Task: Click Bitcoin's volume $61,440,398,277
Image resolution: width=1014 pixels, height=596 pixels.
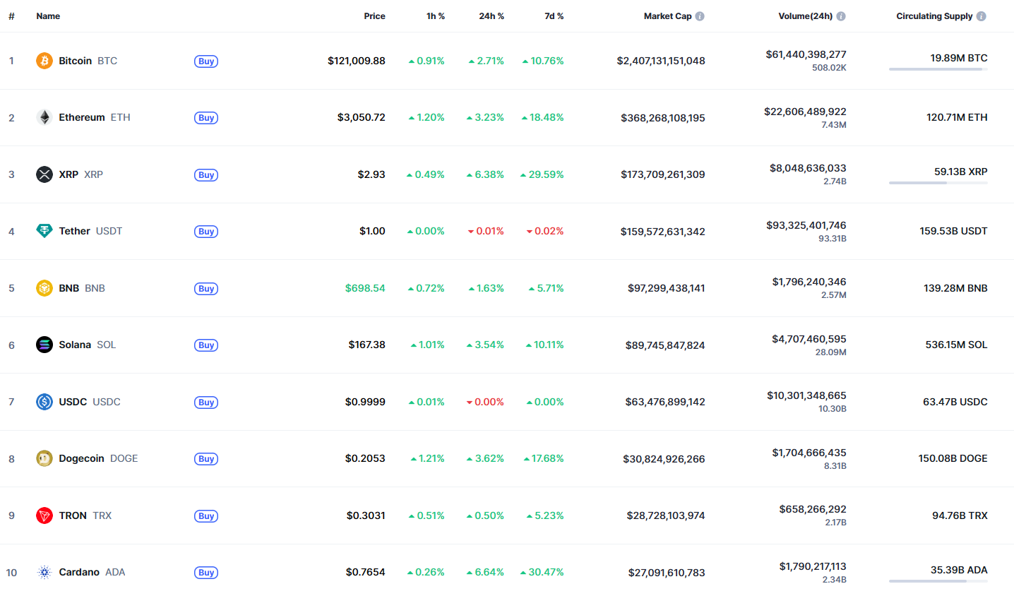Action: pos(806,54)
